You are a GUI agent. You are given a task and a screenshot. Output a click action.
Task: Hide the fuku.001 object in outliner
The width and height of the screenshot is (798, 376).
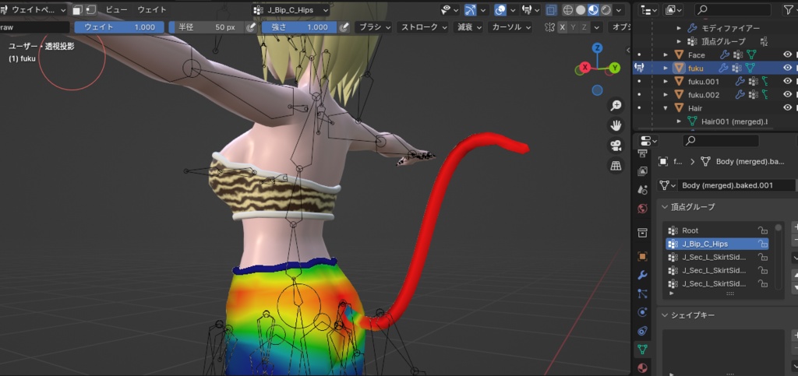(788, 81)
